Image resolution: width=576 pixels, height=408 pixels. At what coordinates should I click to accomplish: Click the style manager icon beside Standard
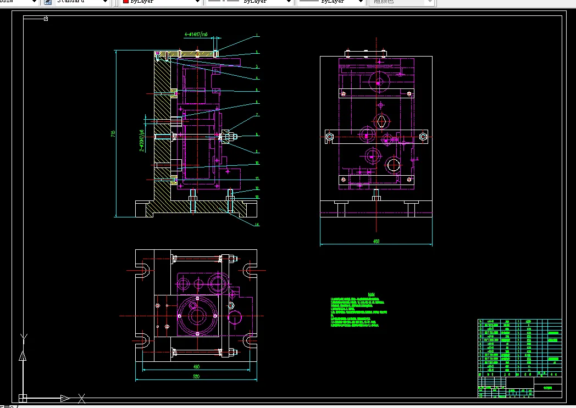coord(48,2)
